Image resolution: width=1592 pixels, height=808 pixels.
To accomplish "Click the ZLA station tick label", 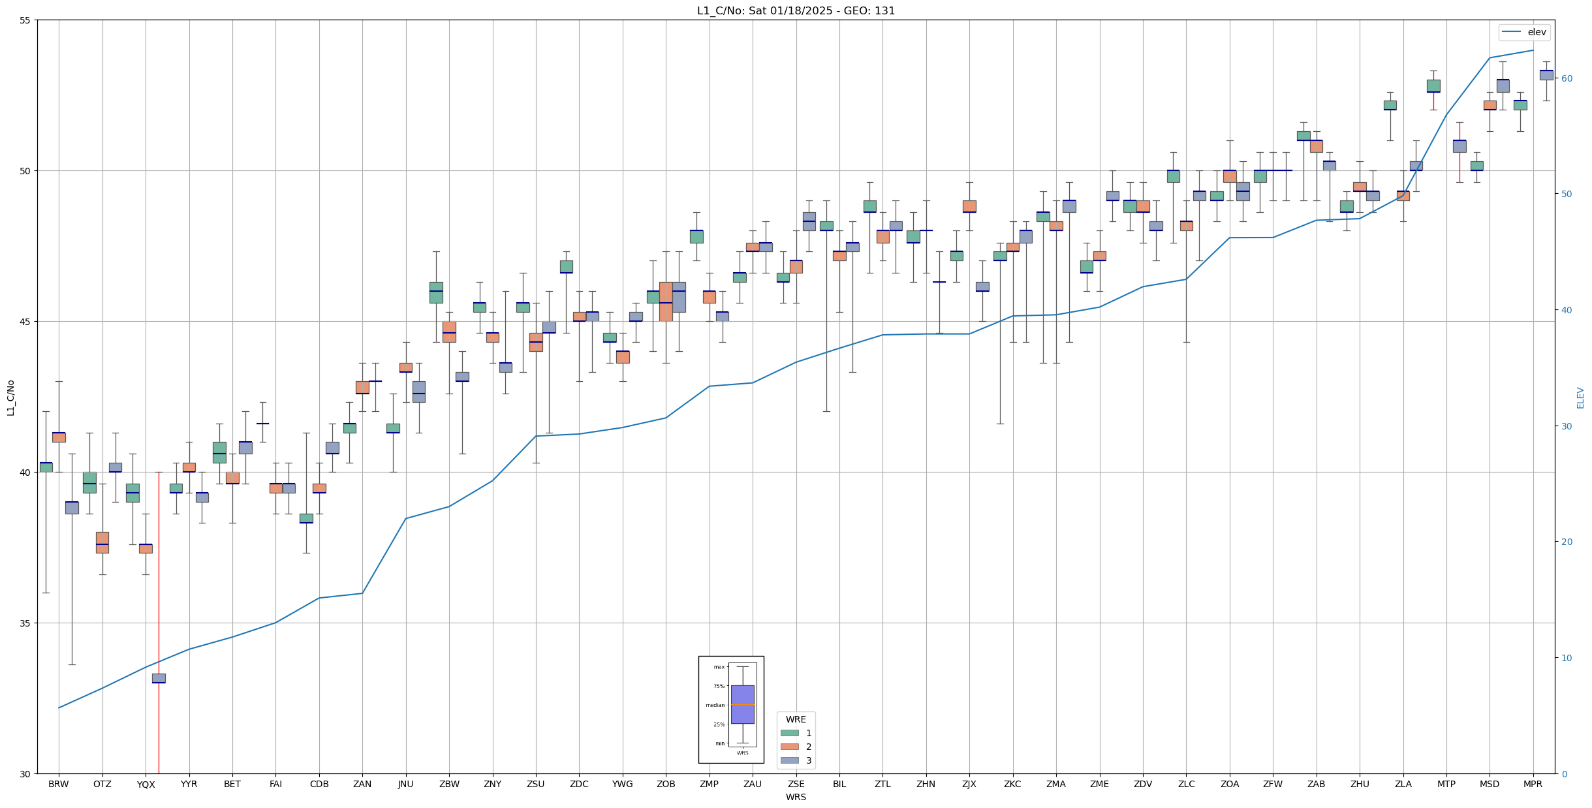I will pyautogui.click(x=1403, y=784).
